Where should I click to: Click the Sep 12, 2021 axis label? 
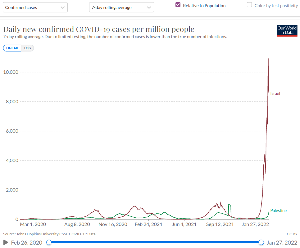[220, 224]
